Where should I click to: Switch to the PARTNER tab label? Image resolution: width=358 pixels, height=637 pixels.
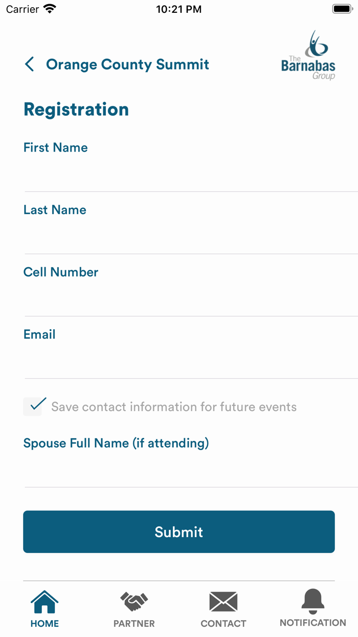tap(134, 624)
